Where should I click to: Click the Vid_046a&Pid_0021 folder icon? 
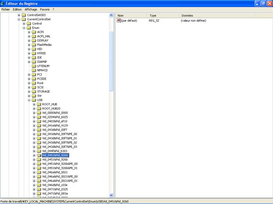[x=39, y=172]
